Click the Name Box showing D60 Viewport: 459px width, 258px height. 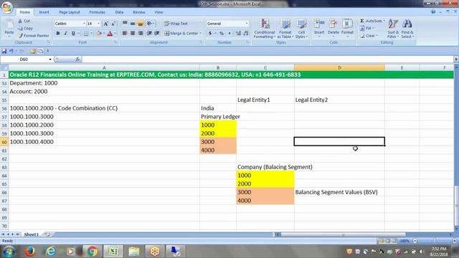pos(24,59)
